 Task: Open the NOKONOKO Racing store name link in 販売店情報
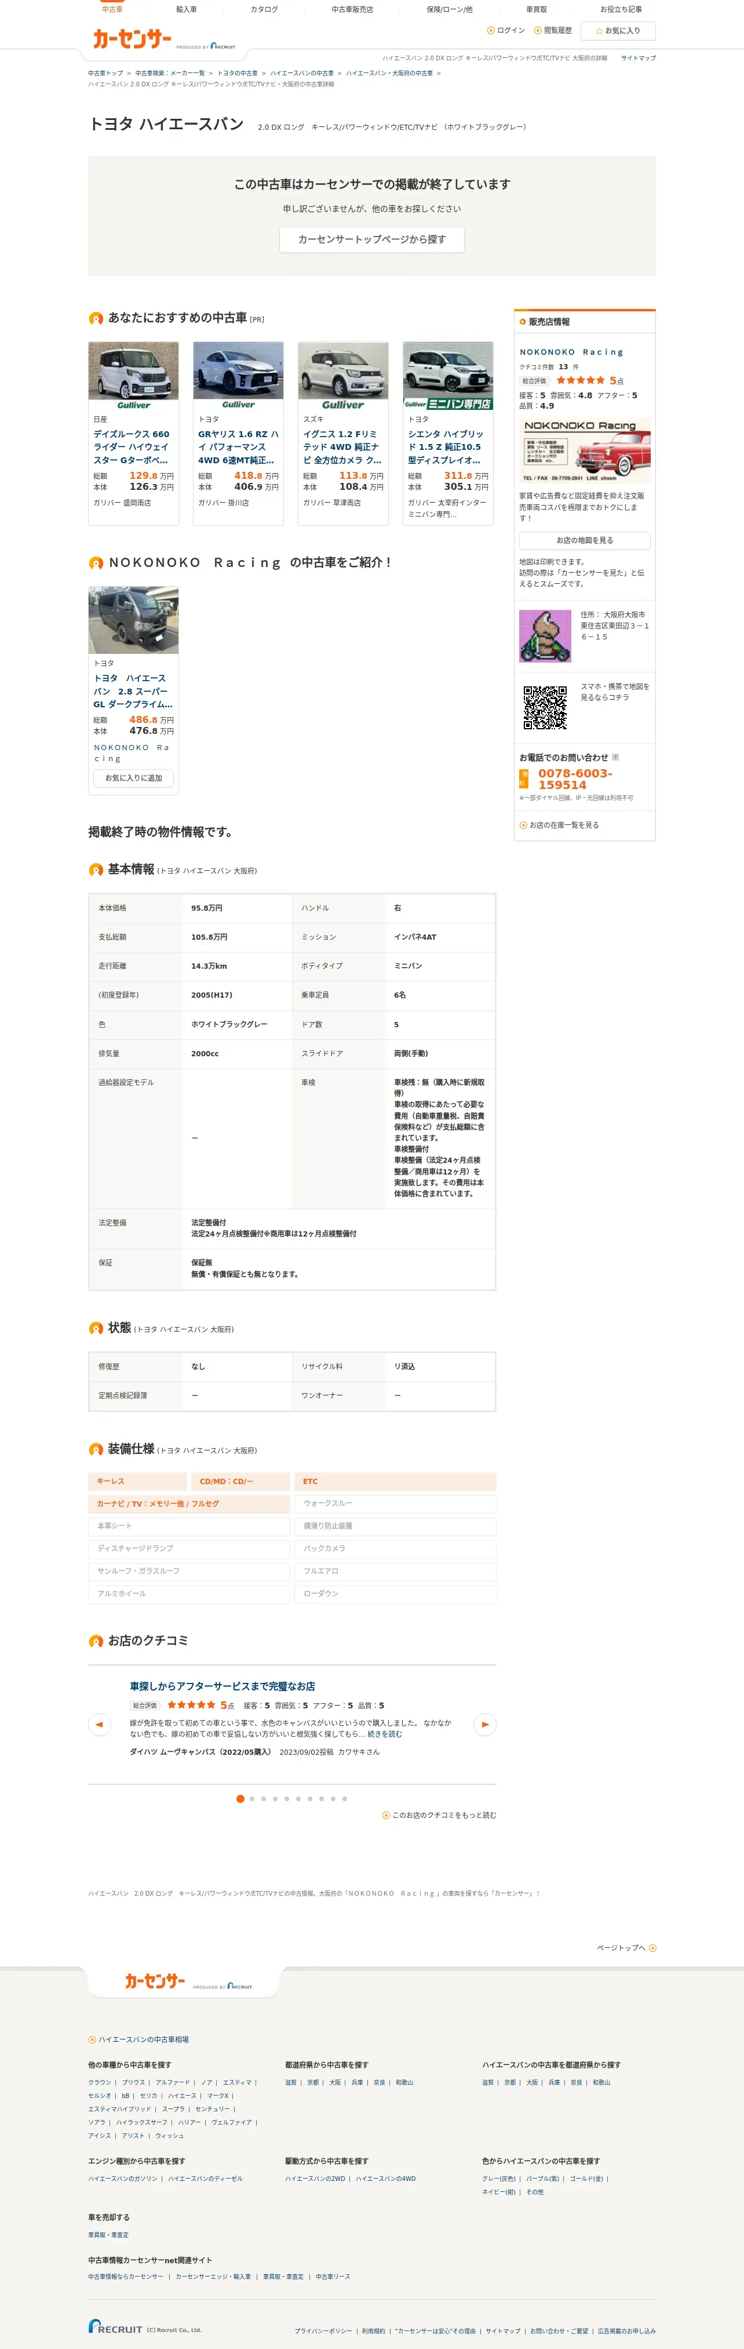tap(572, 352)
